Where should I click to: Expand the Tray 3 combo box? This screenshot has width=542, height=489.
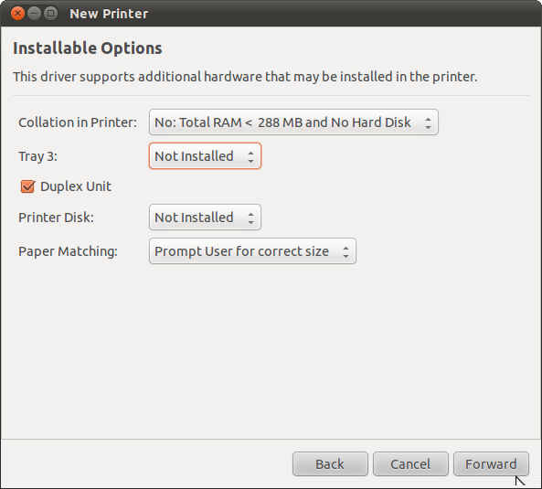(205, 156)
